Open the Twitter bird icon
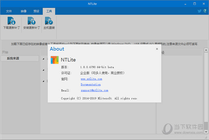This screenshot has height=140, width=209. pos(199,11)
